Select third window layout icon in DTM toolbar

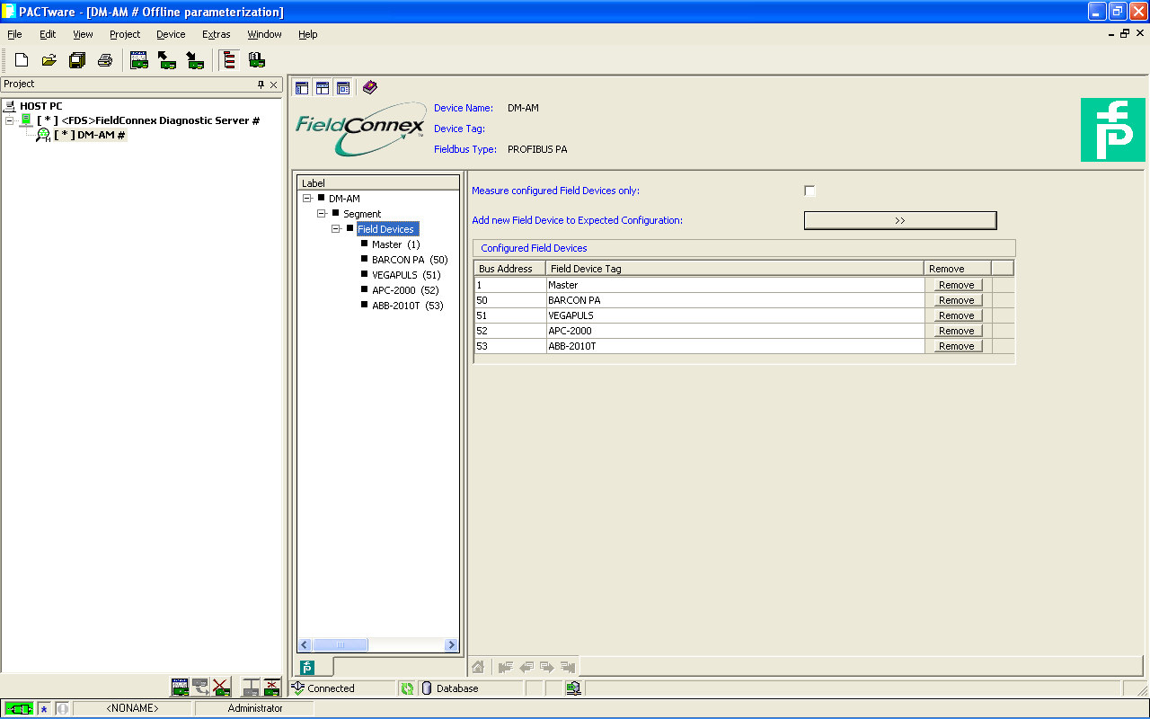[343, 87]
